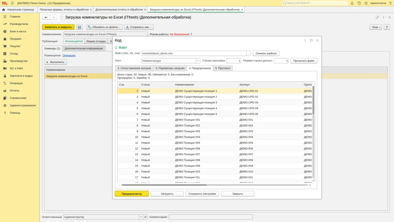
Task: Click the Покупки cart icon
Action: click(x=5, y=46)
